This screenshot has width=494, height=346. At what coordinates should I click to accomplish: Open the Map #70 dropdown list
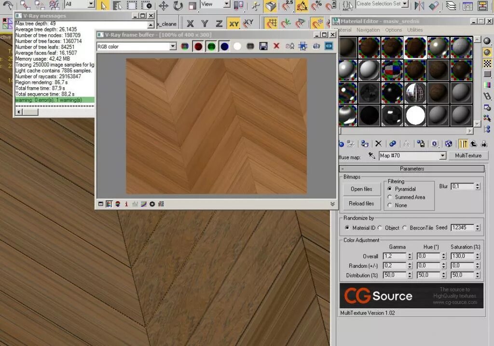[442, 155]
